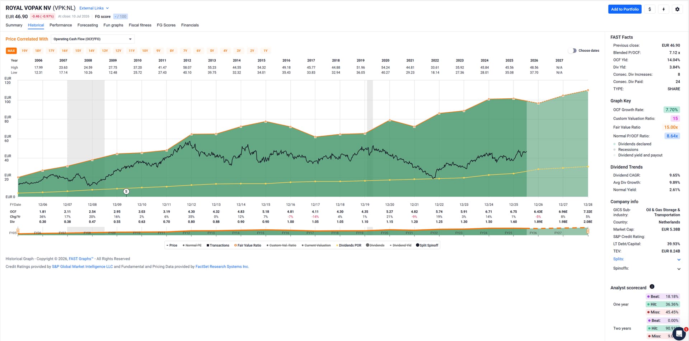Click right handle of timeline range slider
This screenshot has width=689, height=341.
coord(588,231)
